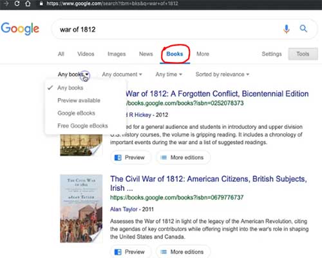
Task: Click the books.google.com isbn=0679776737 URL
Action: pos(177,197)
